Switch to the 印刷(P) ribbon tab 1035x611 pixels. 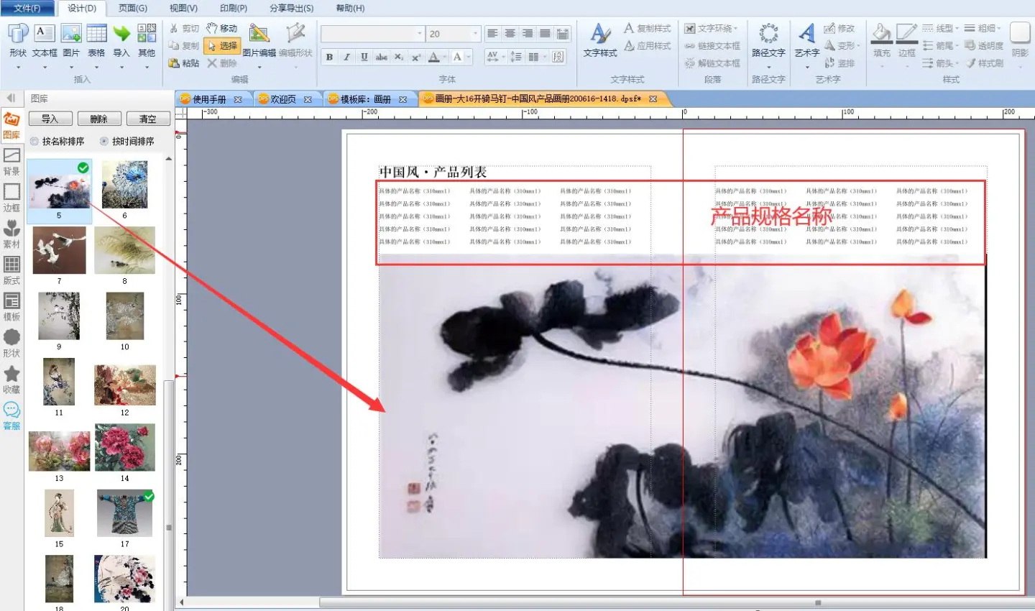[x=234, y=8]
